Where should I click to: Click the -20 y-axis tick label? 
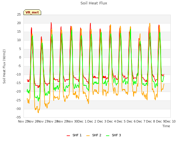[x=18, y=92]
